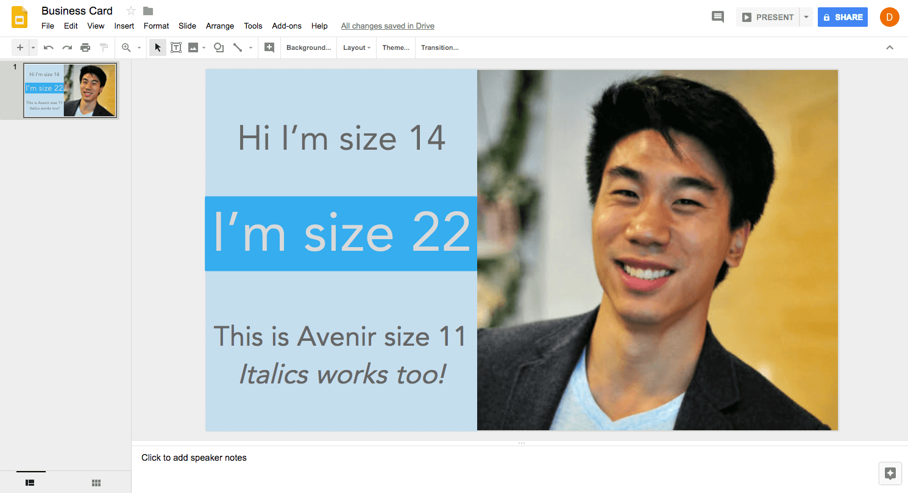Click the undo arrow icon
908x493 pixels.
(x=49, y=47)
